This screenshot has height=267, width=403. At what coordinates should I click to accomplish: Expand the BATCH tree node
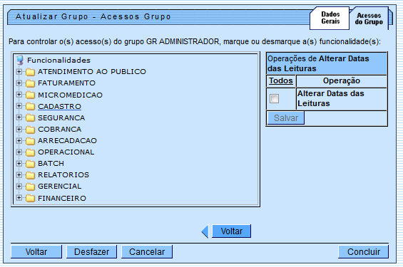19,163
